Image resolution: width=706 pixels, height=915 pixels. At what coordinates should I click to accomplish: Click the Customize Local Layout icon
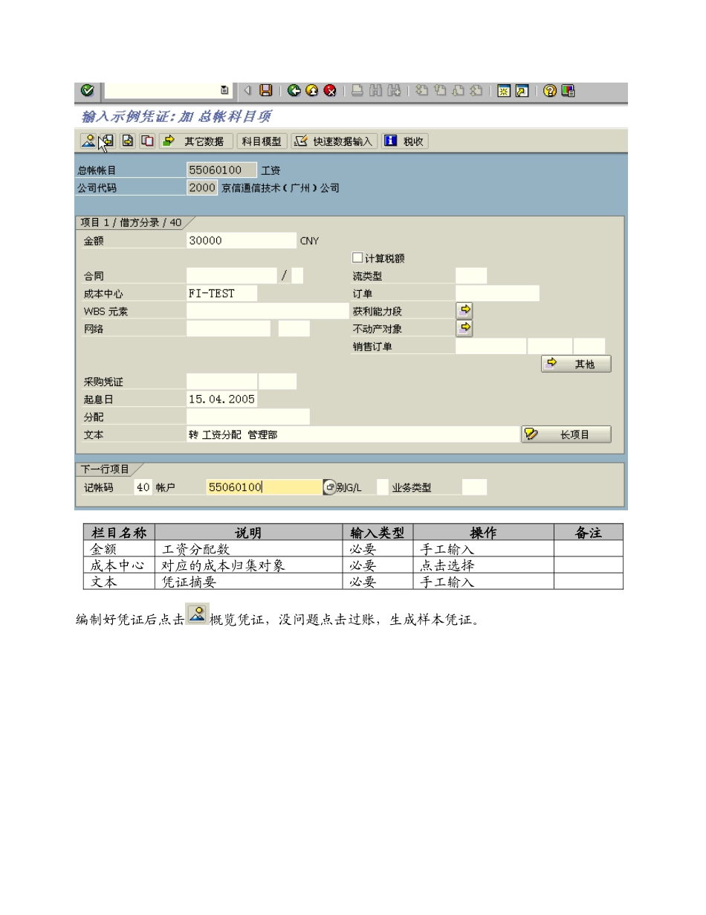(x=568, y=91)
